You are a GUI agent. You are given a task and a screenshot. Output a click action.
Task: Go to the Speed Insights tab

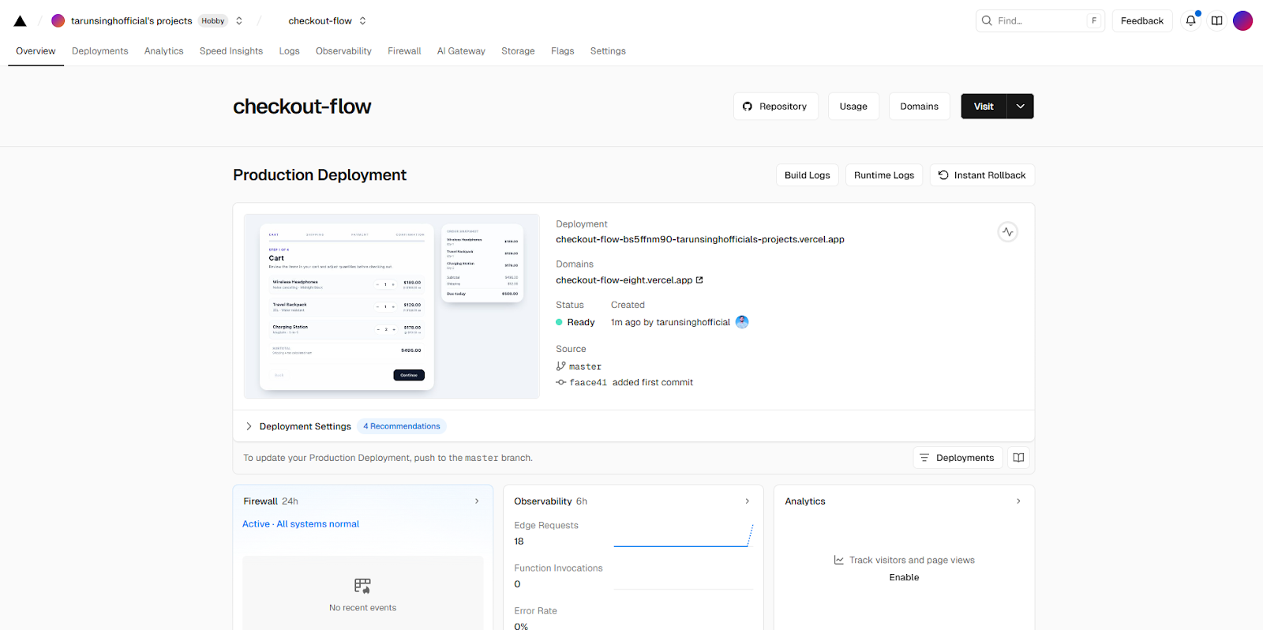pyautogui.click(x=231, y=51)
